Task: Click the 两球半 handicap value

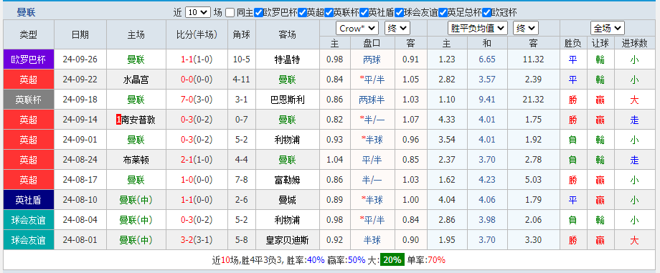Action: pyautogui.click(x=372, y=100)
